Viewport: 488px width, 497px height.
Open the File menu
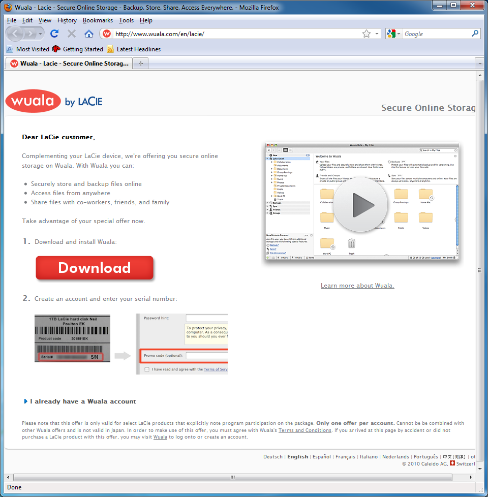(12, 20)
